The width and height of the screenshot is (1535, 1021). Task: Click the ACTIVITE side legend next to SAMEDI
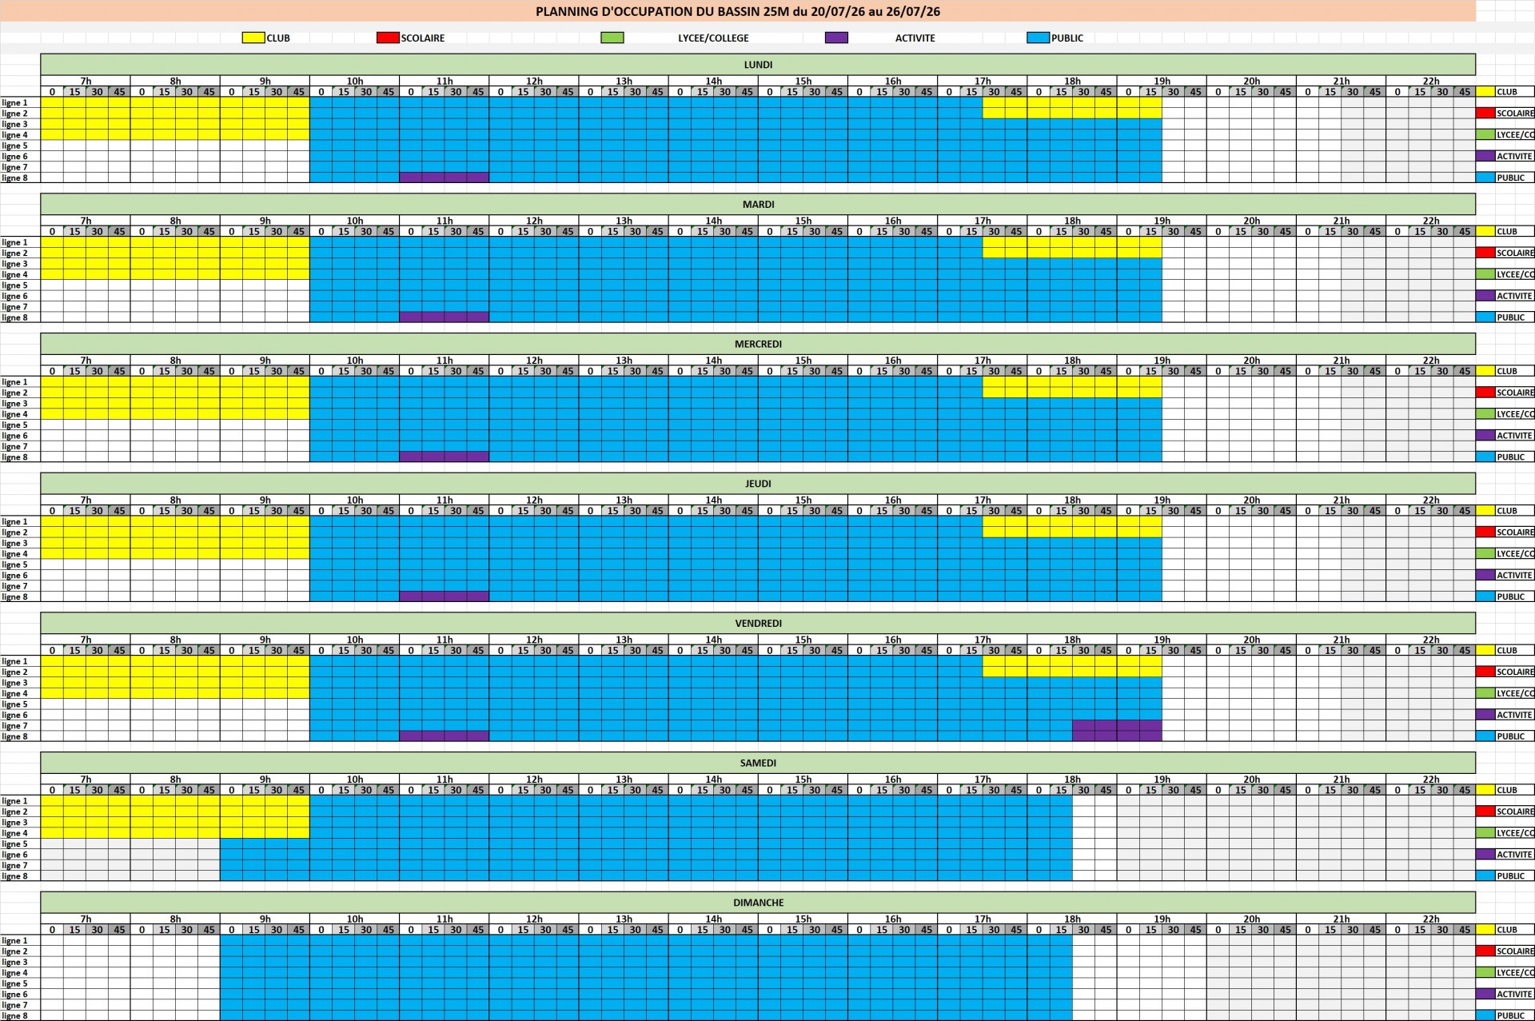tap(1506, 855)
